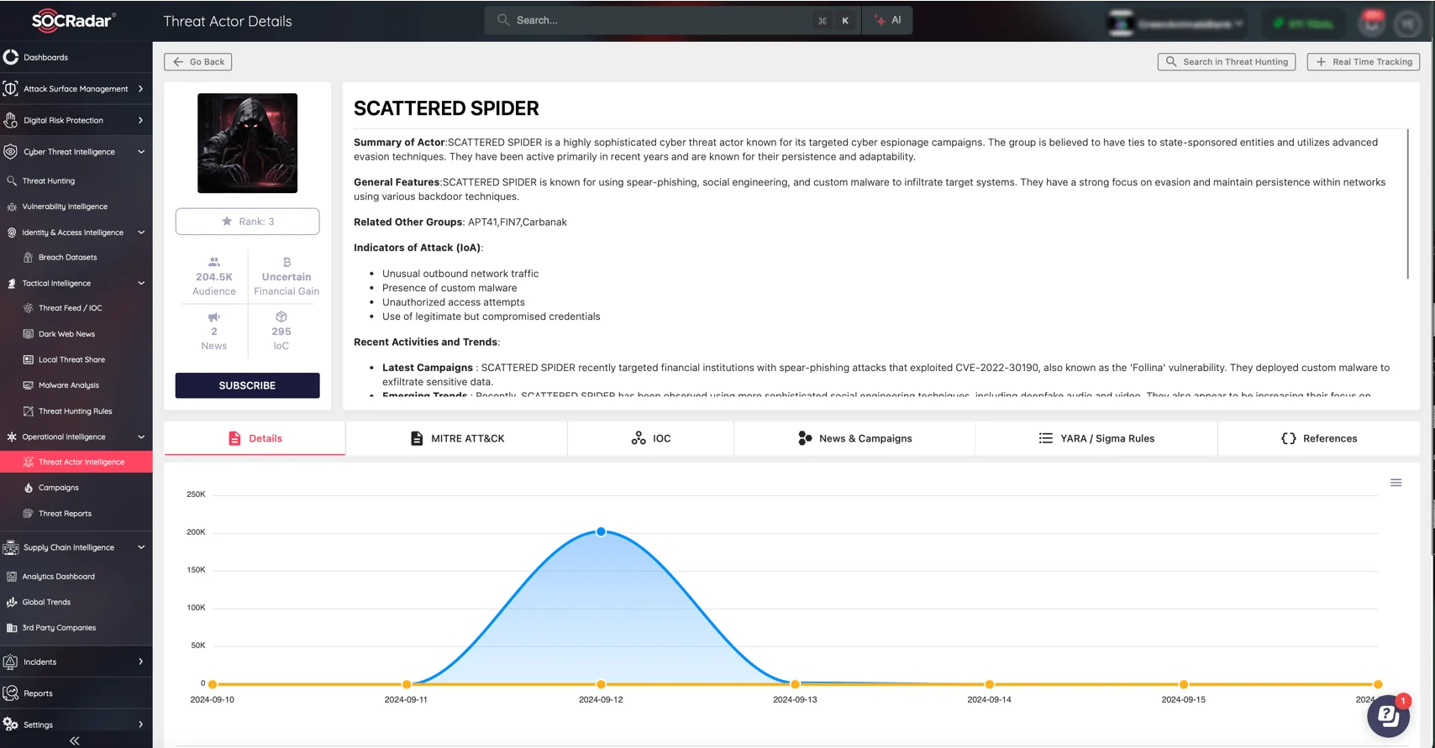Click the 204.5K Audience stat

point(214,276)
